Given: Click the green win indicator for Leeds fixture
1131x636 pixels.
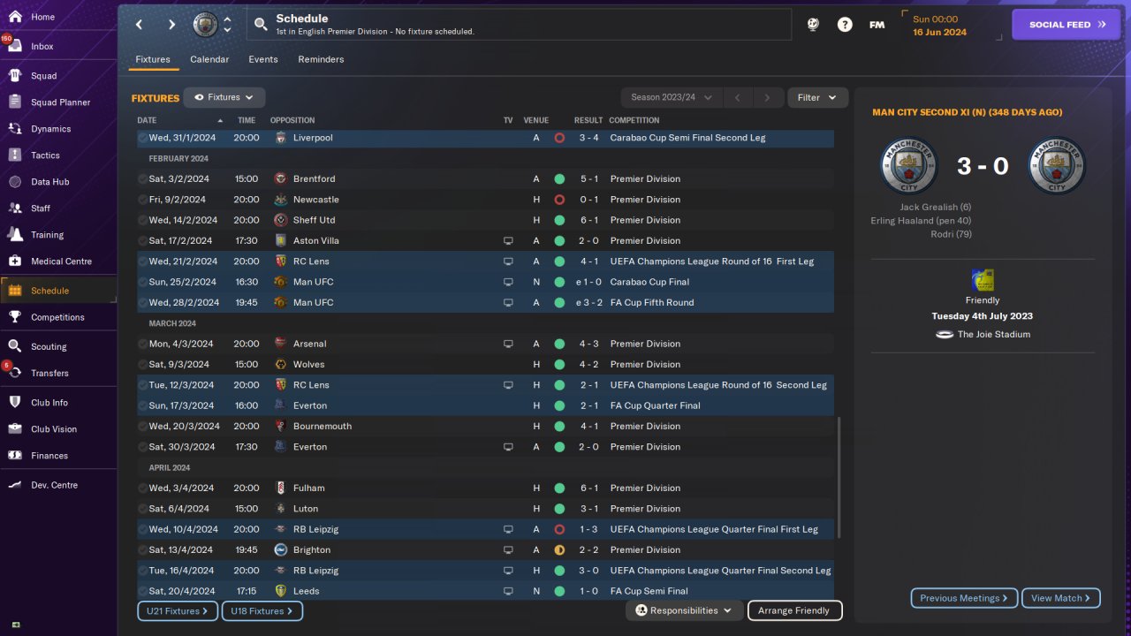Looking at the screenshot, I should [559, 591].
